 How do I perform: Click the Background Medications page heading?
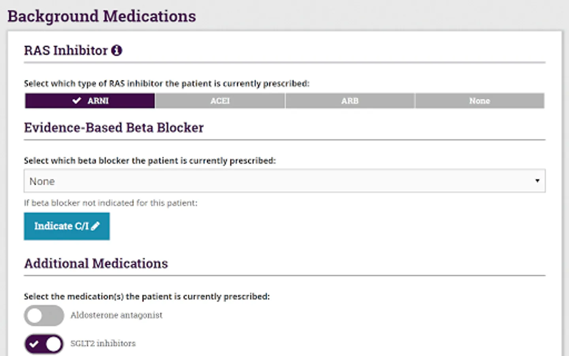click(x=102, y=16)
